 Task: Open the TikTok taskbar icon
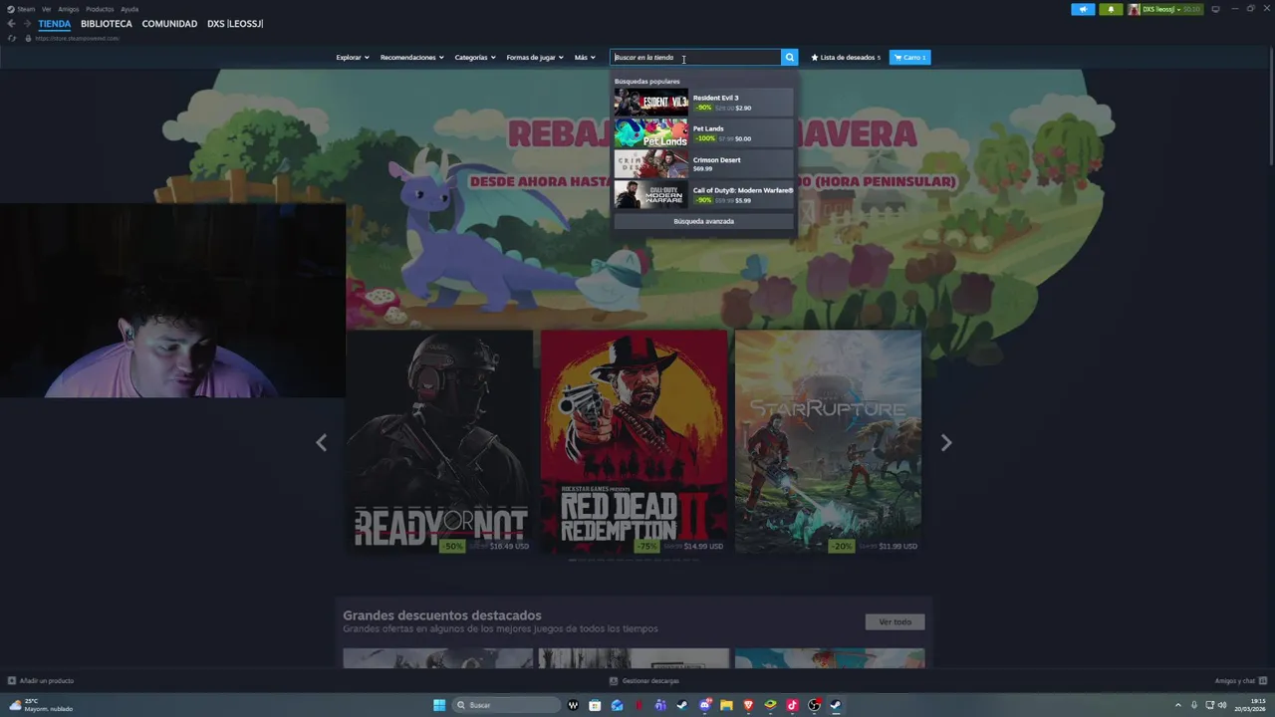point(793,705)
